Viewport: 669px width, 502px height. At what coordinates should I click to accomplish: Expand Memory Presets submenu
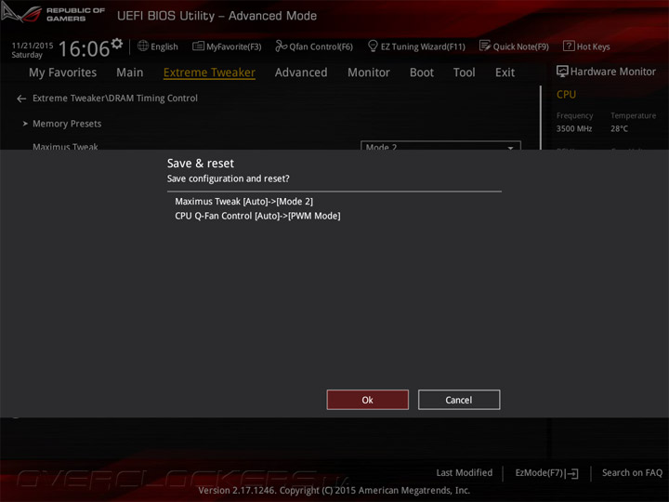click(x=67, y=124)
